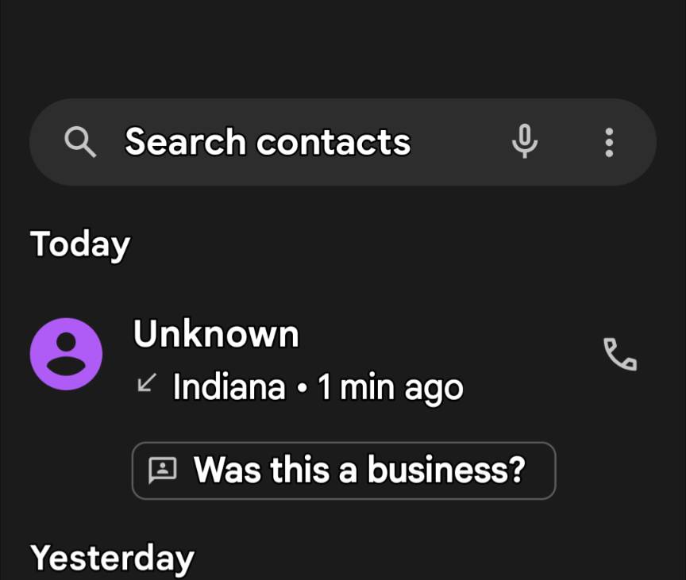The image size is (686, 580).
Task: Tap the purple Unknown contact avatar
Action: click(66, 354)
